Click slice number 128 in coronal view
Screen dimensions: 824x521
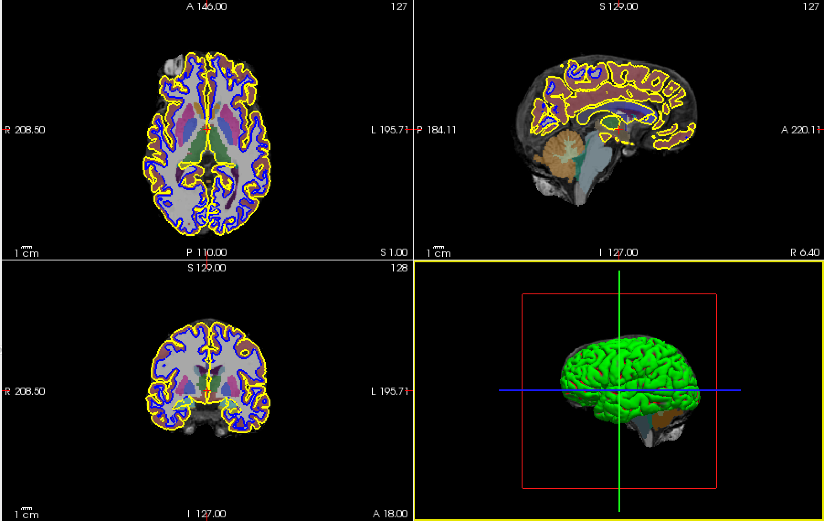(x=399, y=268)
